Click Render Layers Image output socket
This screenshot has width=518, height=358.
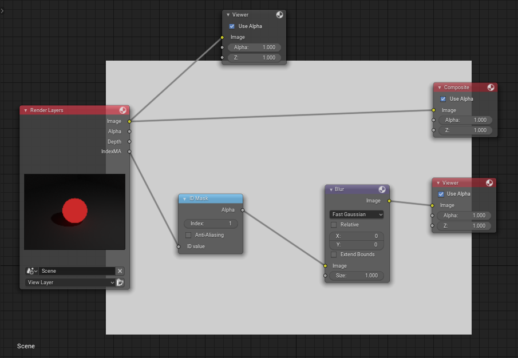coord(129,121)
